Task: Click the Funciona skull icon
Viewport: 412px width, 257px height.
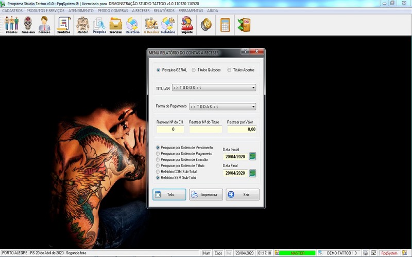Action: tap(28, 24)
